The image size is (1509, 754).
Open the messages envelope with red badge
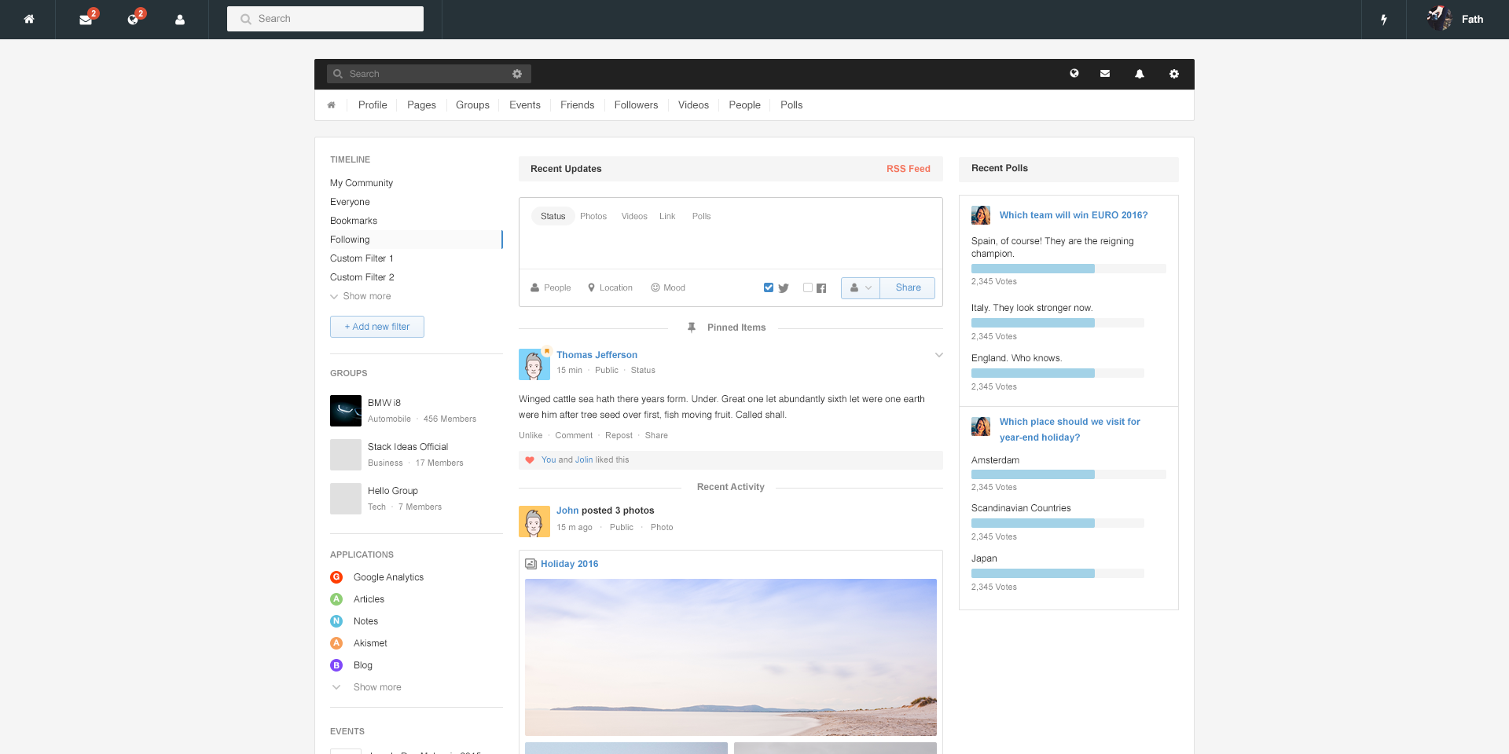[86, 20]
